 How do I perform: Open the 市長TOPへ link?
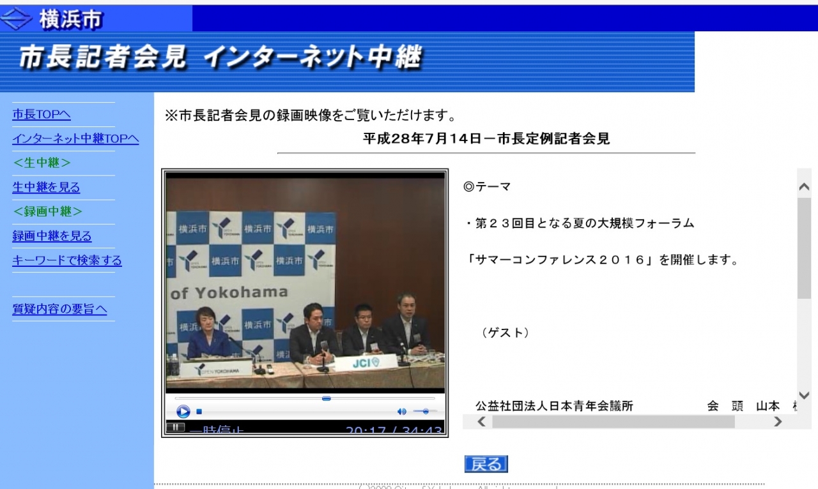(42, 115)
